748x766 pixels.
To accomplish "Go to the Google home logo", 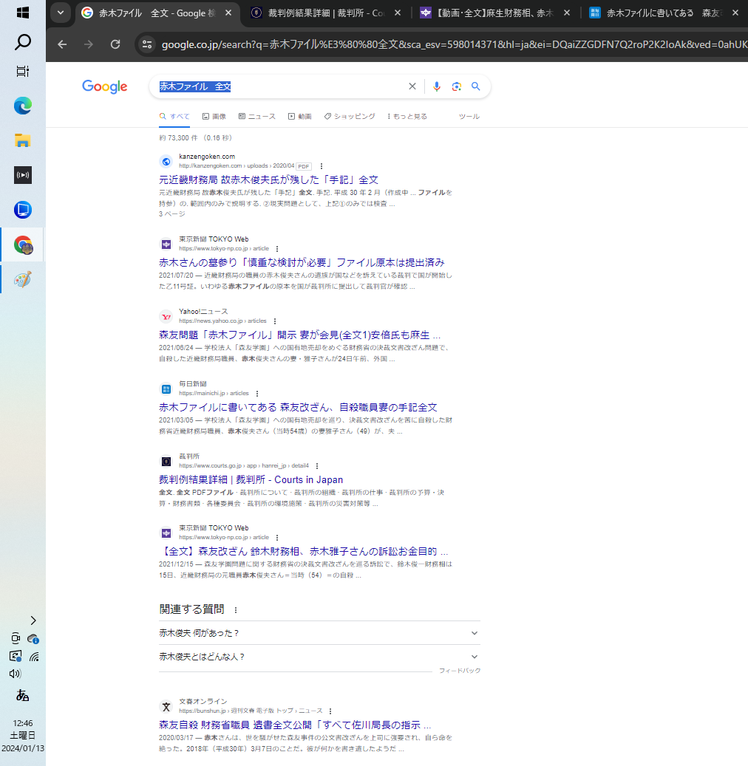I will (105, 86).
